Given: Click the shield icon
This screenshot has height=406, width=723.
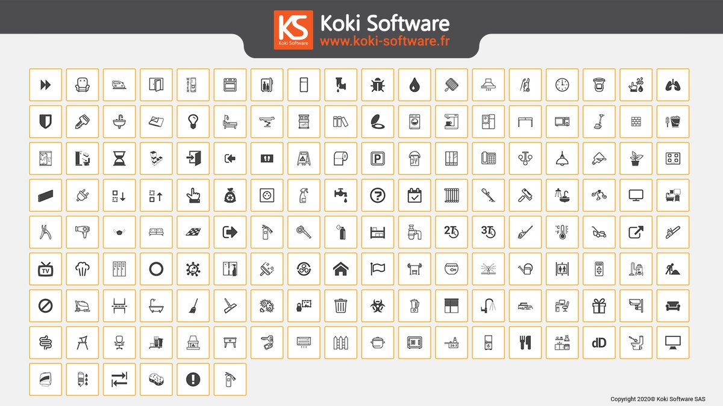Looking at the screenshot, I should 45,121.
